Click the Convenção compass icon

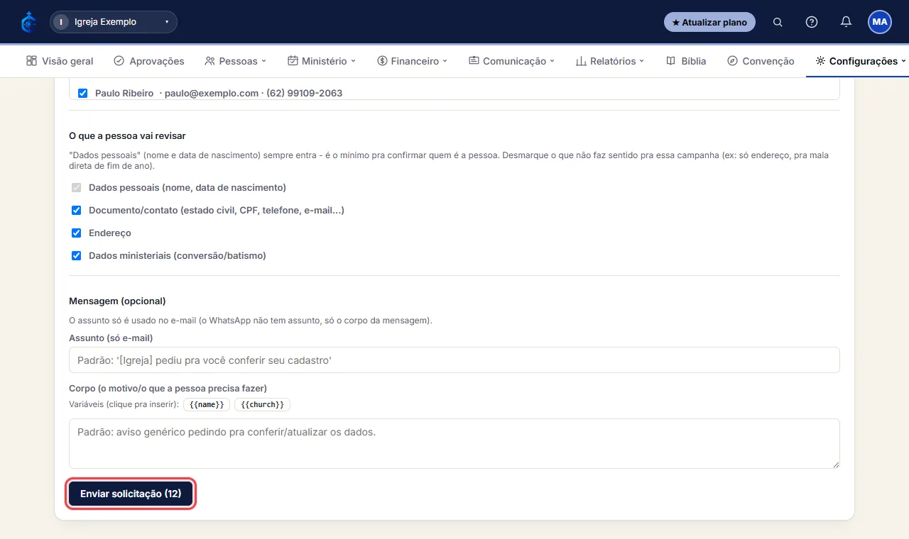[732, 61]
